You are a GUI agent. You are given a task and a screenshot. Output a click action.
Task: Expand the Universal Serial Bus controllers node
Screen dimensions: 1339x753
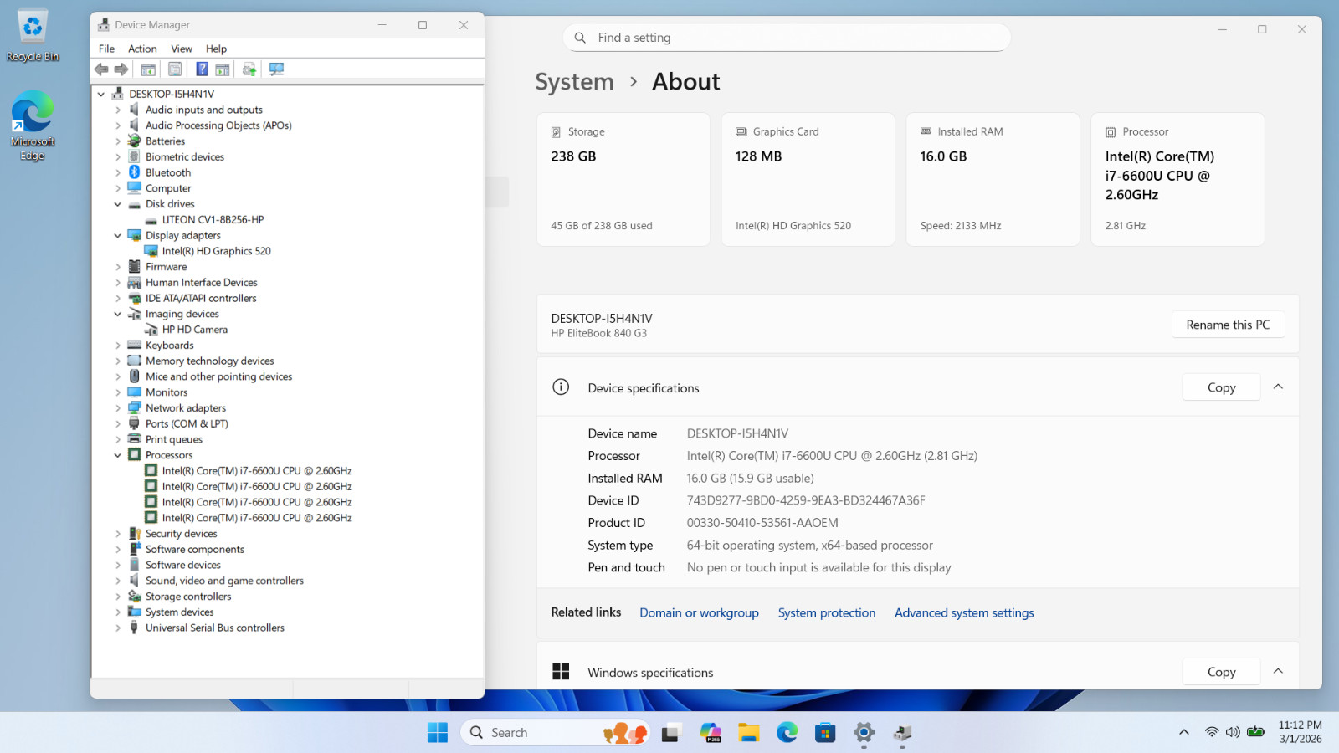point(118,628)
